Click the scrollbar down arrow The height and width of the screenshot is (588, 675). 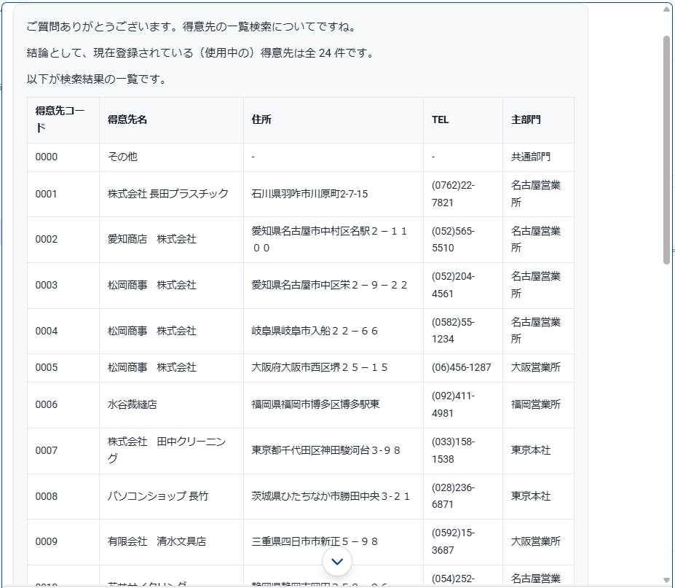point(666,580)
